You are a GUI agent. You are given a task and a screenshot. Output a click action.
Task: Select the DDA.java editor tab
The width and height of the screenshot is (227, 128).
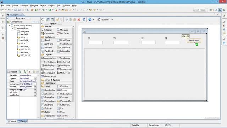[14, 15]
